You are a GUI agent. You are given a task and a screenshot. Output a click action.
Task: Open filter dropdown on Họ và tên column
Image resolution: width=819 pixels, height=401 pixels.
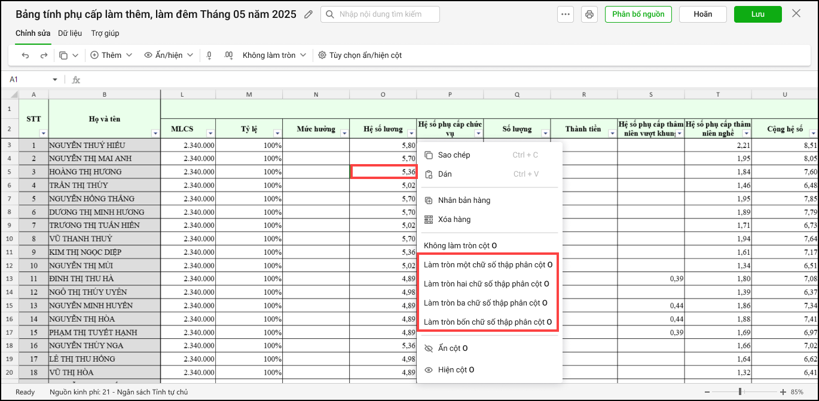coord(155,134)
